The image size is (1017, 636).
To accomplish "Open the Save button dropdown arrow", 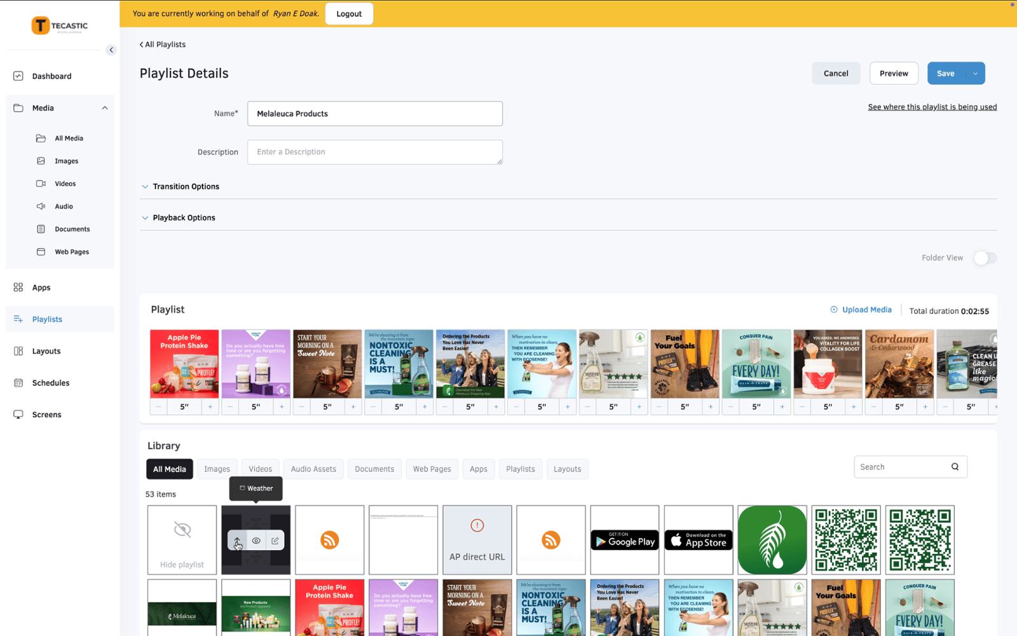I will tap(975, 74).
